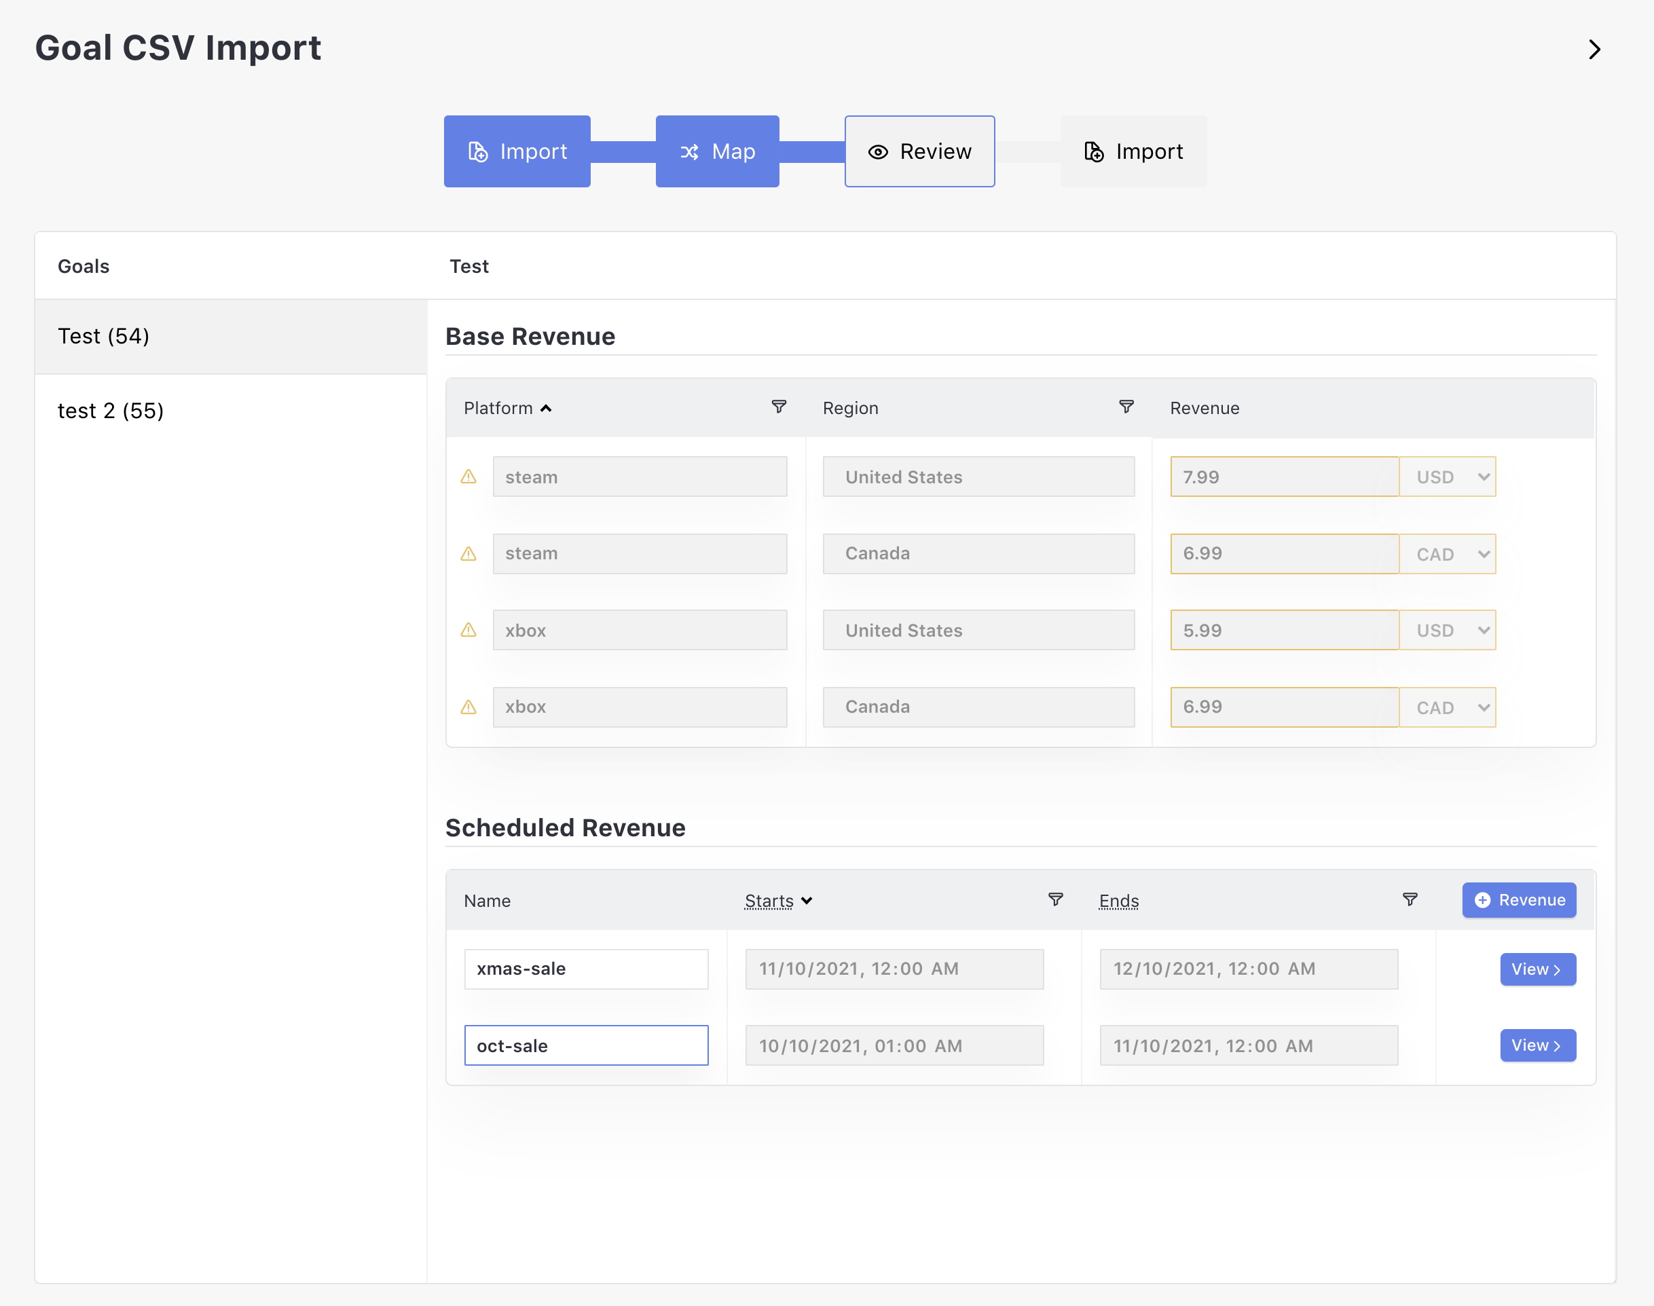1654x1306 pixels.
Task: Toggle Platform column sort arrow
Action: (x=546, y=409)
